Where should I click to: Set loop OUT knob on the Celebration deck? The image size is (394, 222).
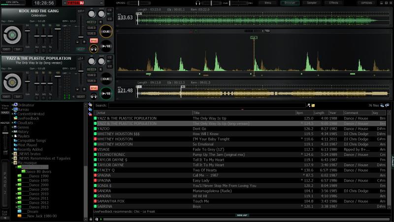pos(101,14)
